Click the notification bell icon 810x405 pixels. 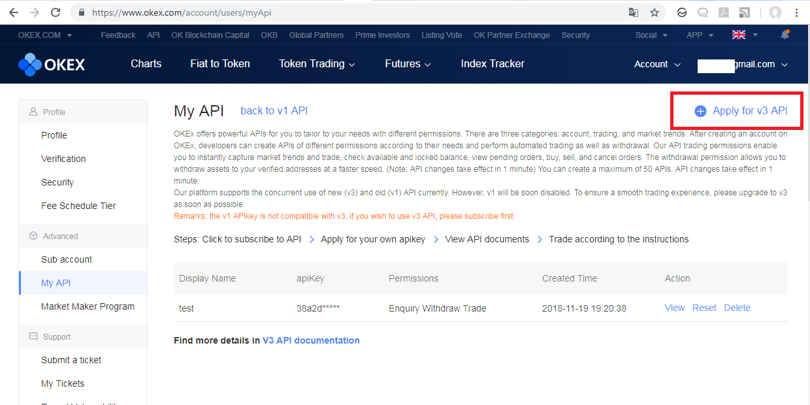point(785,35)
